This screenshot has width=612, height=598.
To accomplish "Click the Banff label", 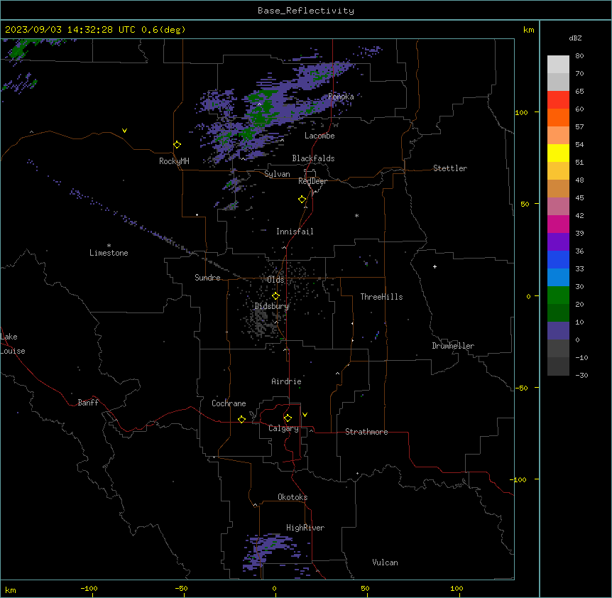I will pos(88,403).
